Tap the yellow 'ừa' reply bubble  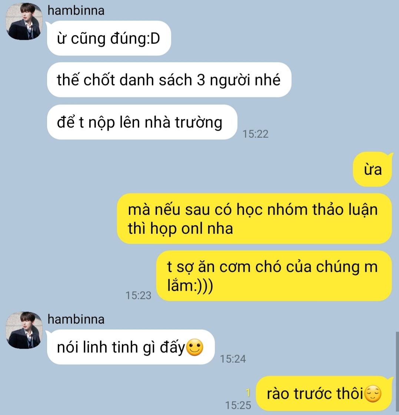[x=373, y=169]
